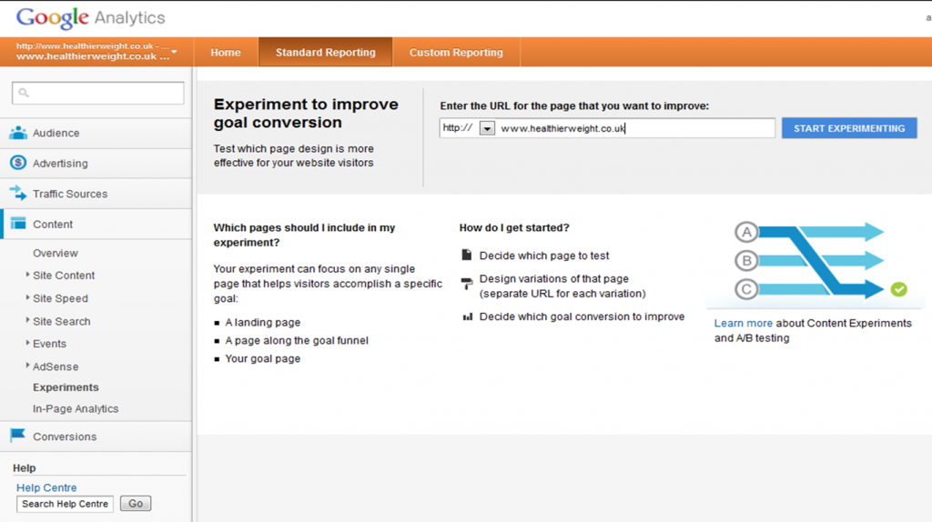The width and height of the screenshot is (932, 522).
Task: Click the Start Experimenting button
Action: (849, 128)
